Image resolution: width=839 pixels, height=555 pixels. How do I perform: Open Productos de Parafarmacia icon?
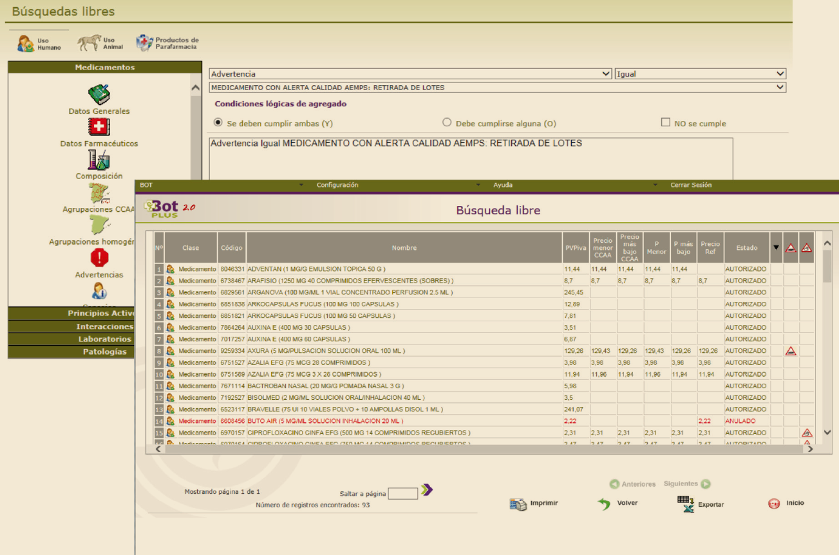144,43
